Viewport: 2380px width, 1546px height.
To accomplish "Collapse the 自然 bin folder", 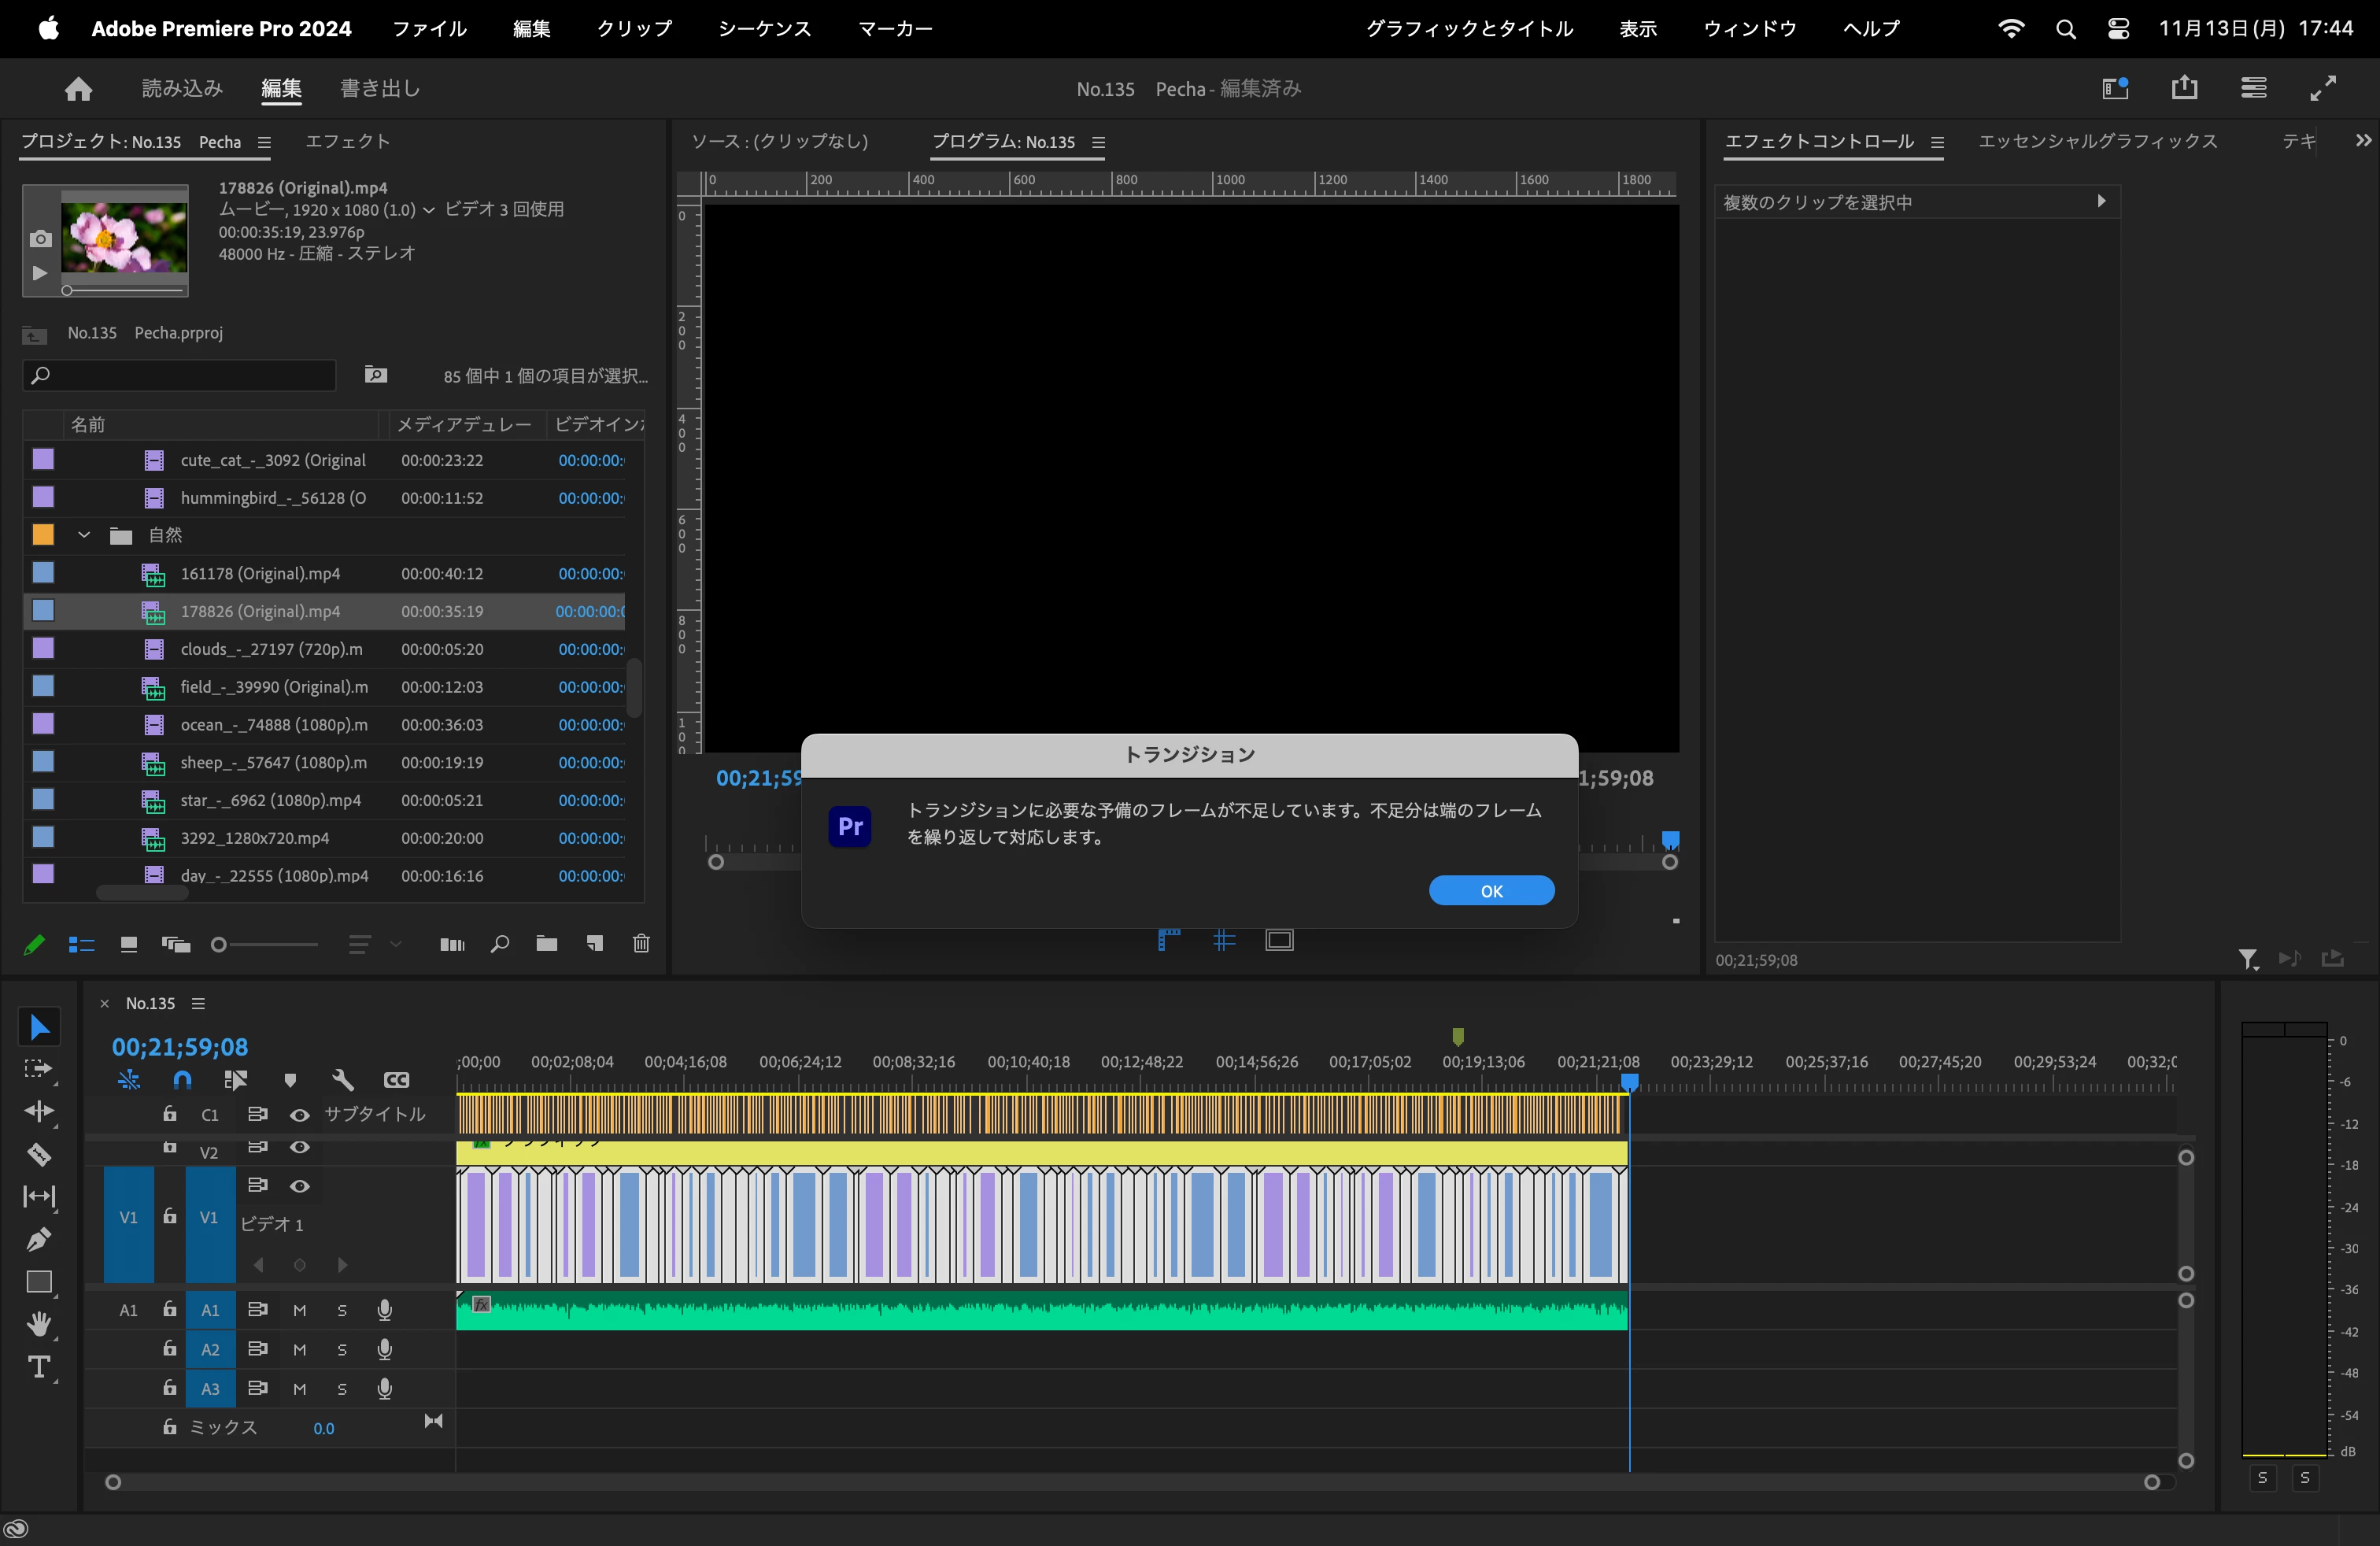I will click(85, 535).
